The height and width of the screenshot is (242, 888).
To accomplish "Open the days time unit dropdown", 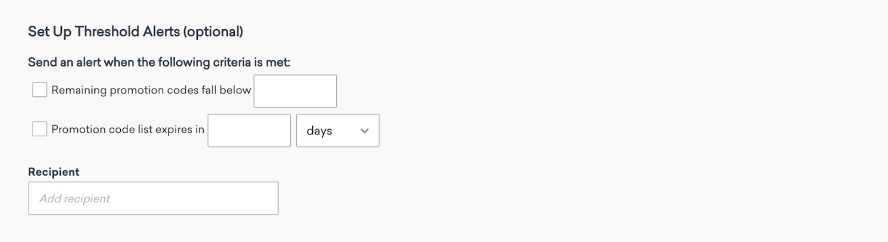I will (x=338, y=130).
